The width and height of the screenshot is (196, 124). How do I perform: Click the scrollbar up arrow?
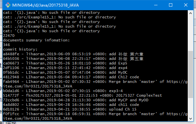coord(190,13)
